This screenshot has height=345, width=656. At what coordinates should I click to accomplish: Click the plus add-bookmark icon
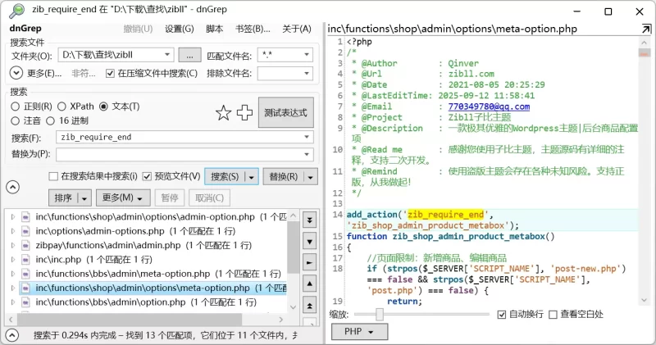[x=244, y=112]
